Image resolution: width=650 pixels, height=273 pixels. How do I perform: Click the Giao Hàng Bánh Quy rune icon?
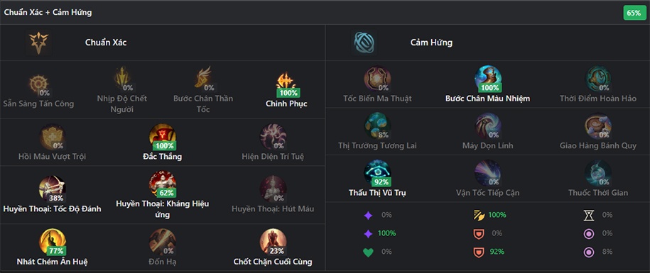[597, 126]
